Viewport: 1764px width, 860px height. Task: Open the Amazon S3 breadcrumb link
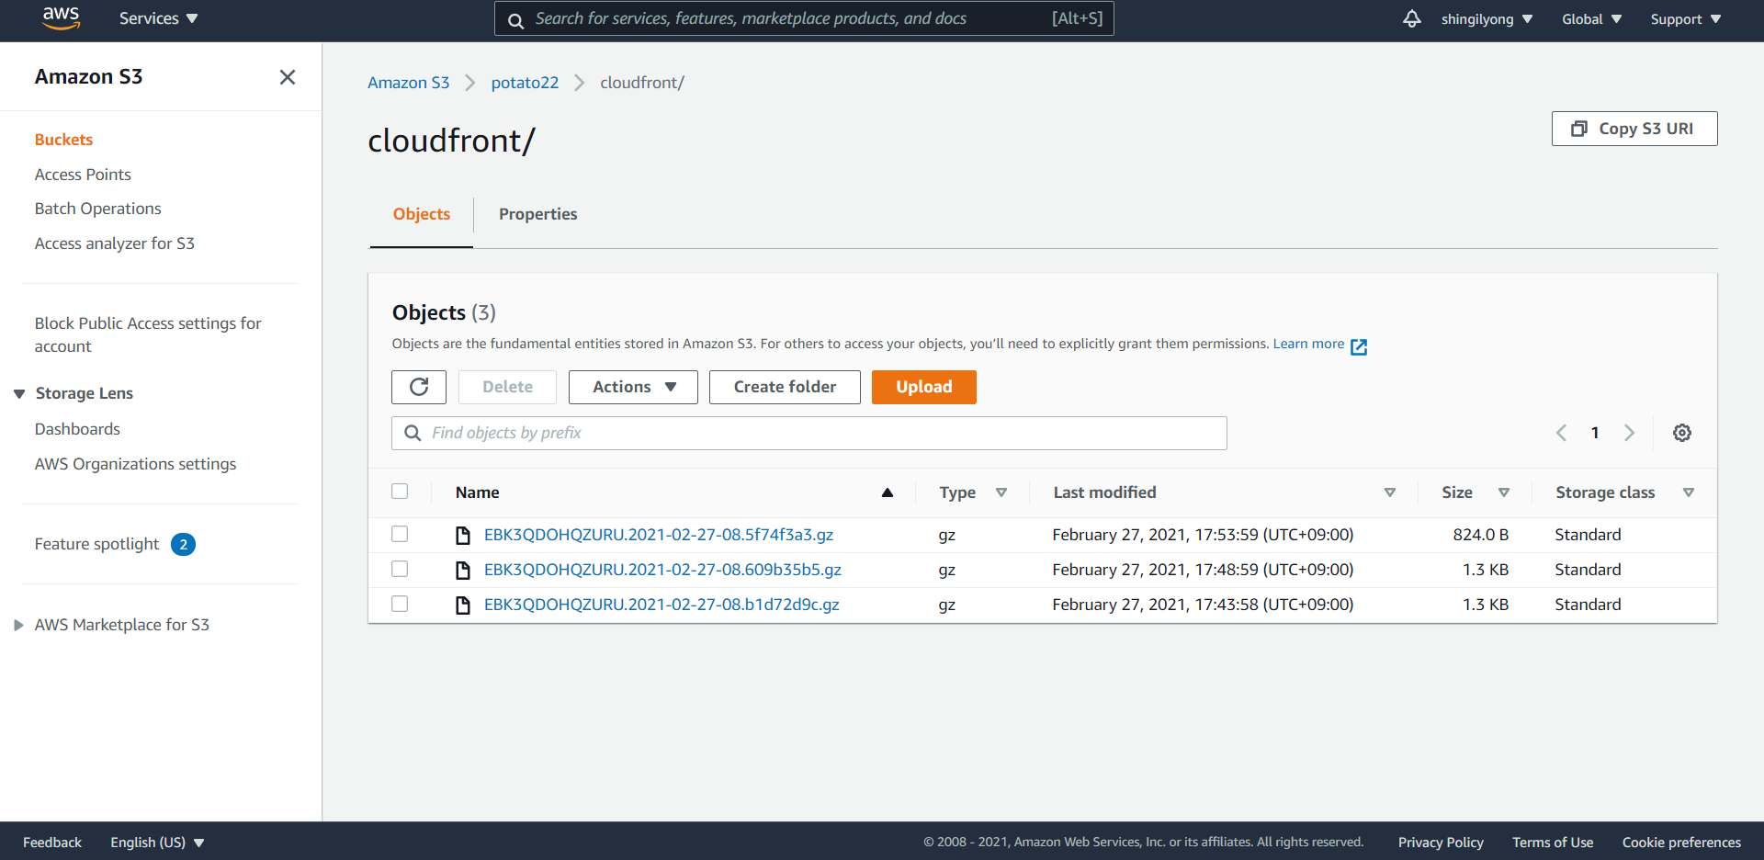pyautogui.click(x=409, y=83)
